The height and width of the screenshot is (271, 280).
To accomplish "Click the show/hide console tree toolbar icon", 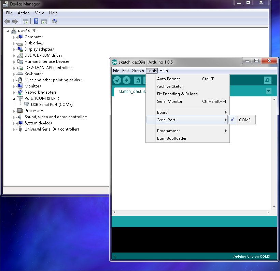I will click(26, 22).
